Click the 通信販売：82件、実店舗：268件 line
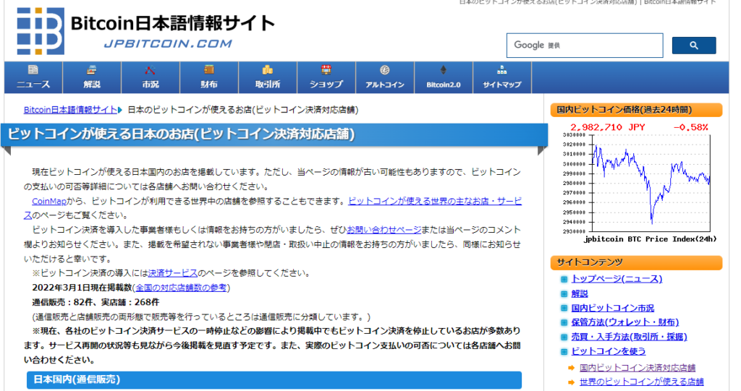The image size is (741, 391). [96, 302]
